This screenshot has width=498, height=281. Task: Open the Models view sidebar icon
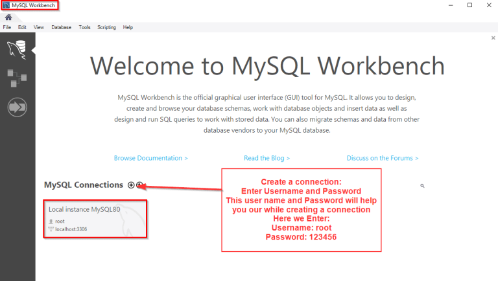(x=17, y=78)
